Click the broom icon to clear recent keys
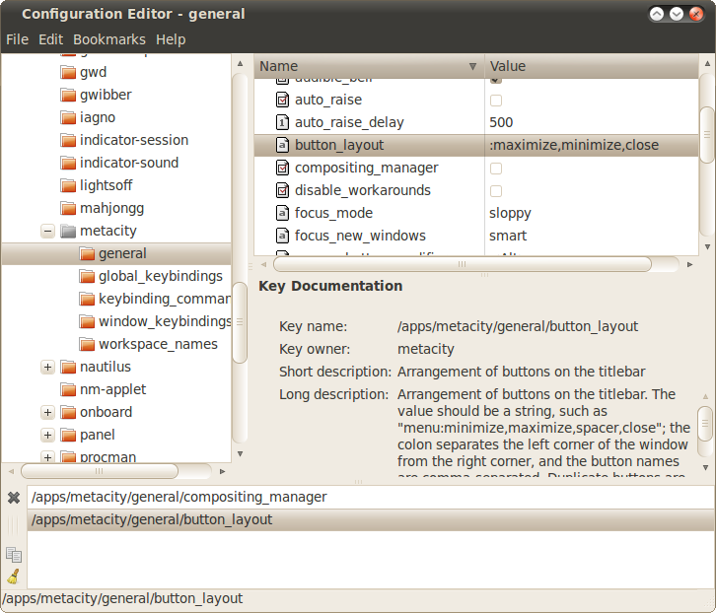Screen dimensions: 716x613 [x=14, y=577]
